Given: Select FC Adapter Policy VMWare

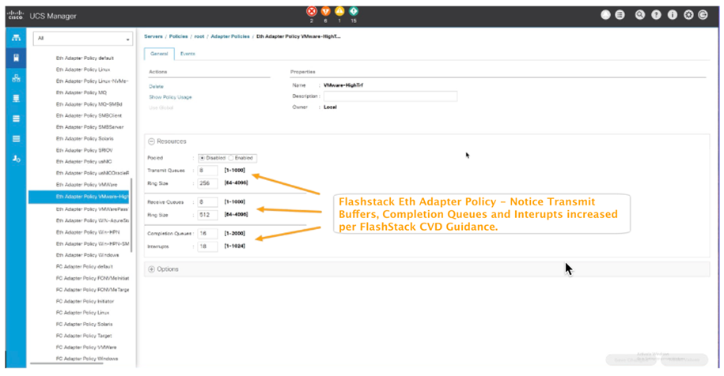Looking at the screenshot, I should (x=86, y=348).
